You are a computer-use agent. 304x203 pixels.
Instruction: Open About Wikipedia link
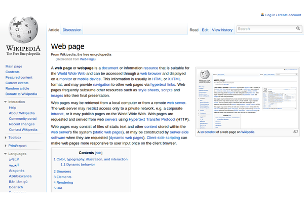pos(22,113)
